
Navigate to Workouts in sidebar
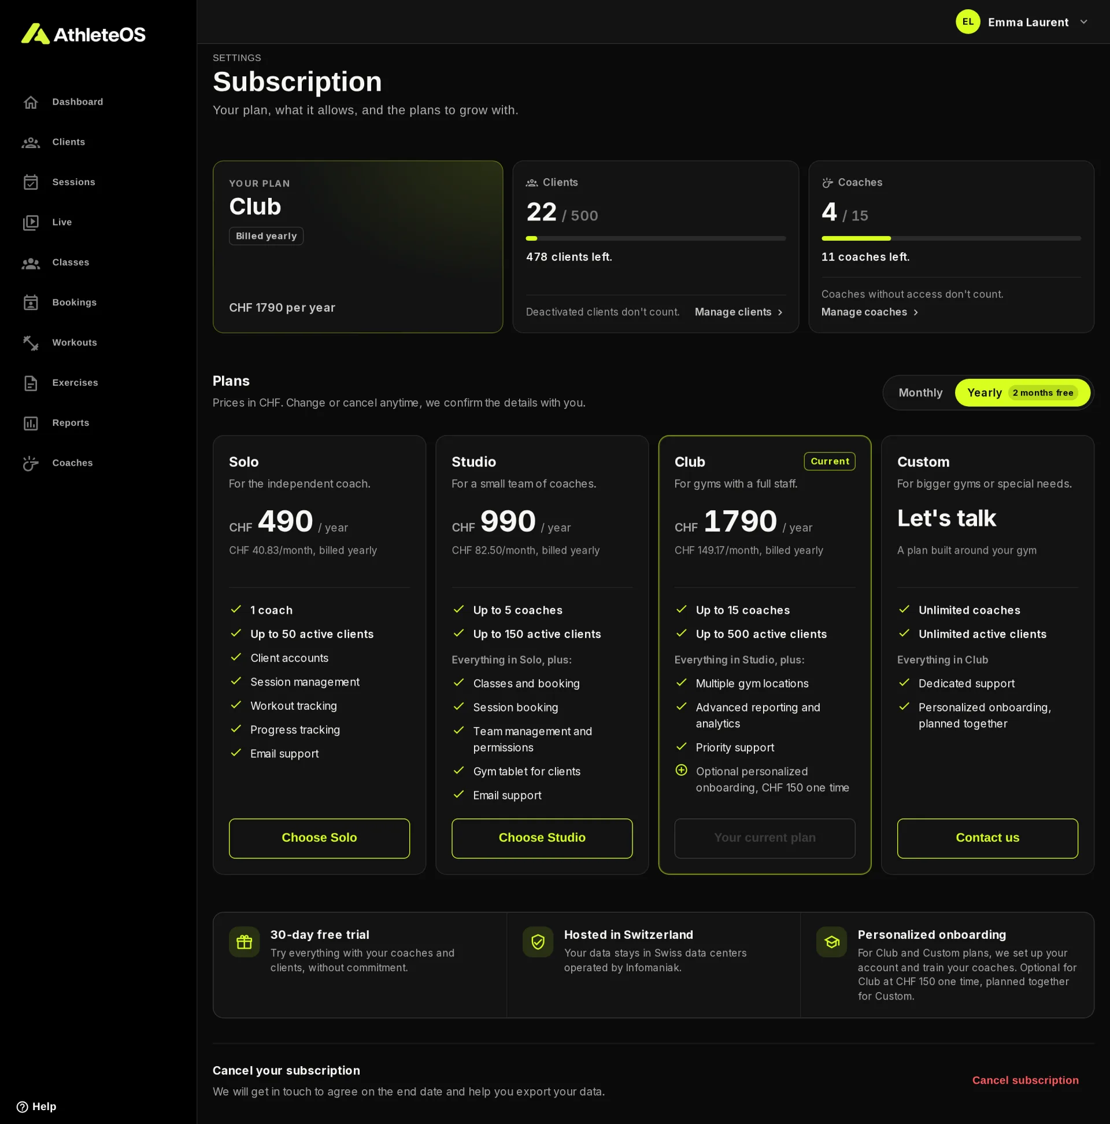(75, 342)
